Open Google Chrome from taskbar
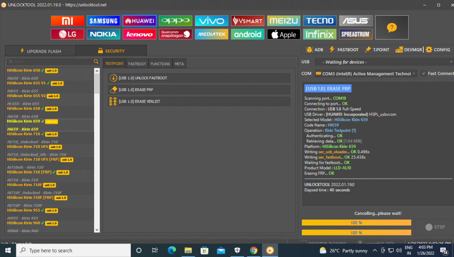 254,250
